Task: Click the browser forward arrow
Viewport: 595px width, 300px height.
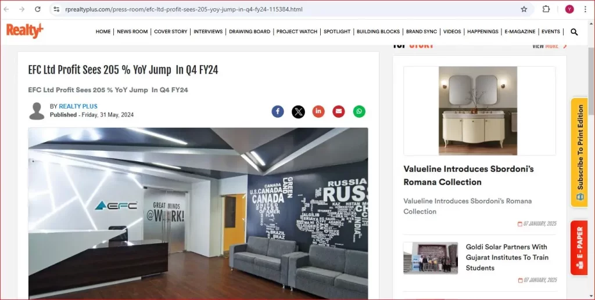Action: click(x=21, y=9)
